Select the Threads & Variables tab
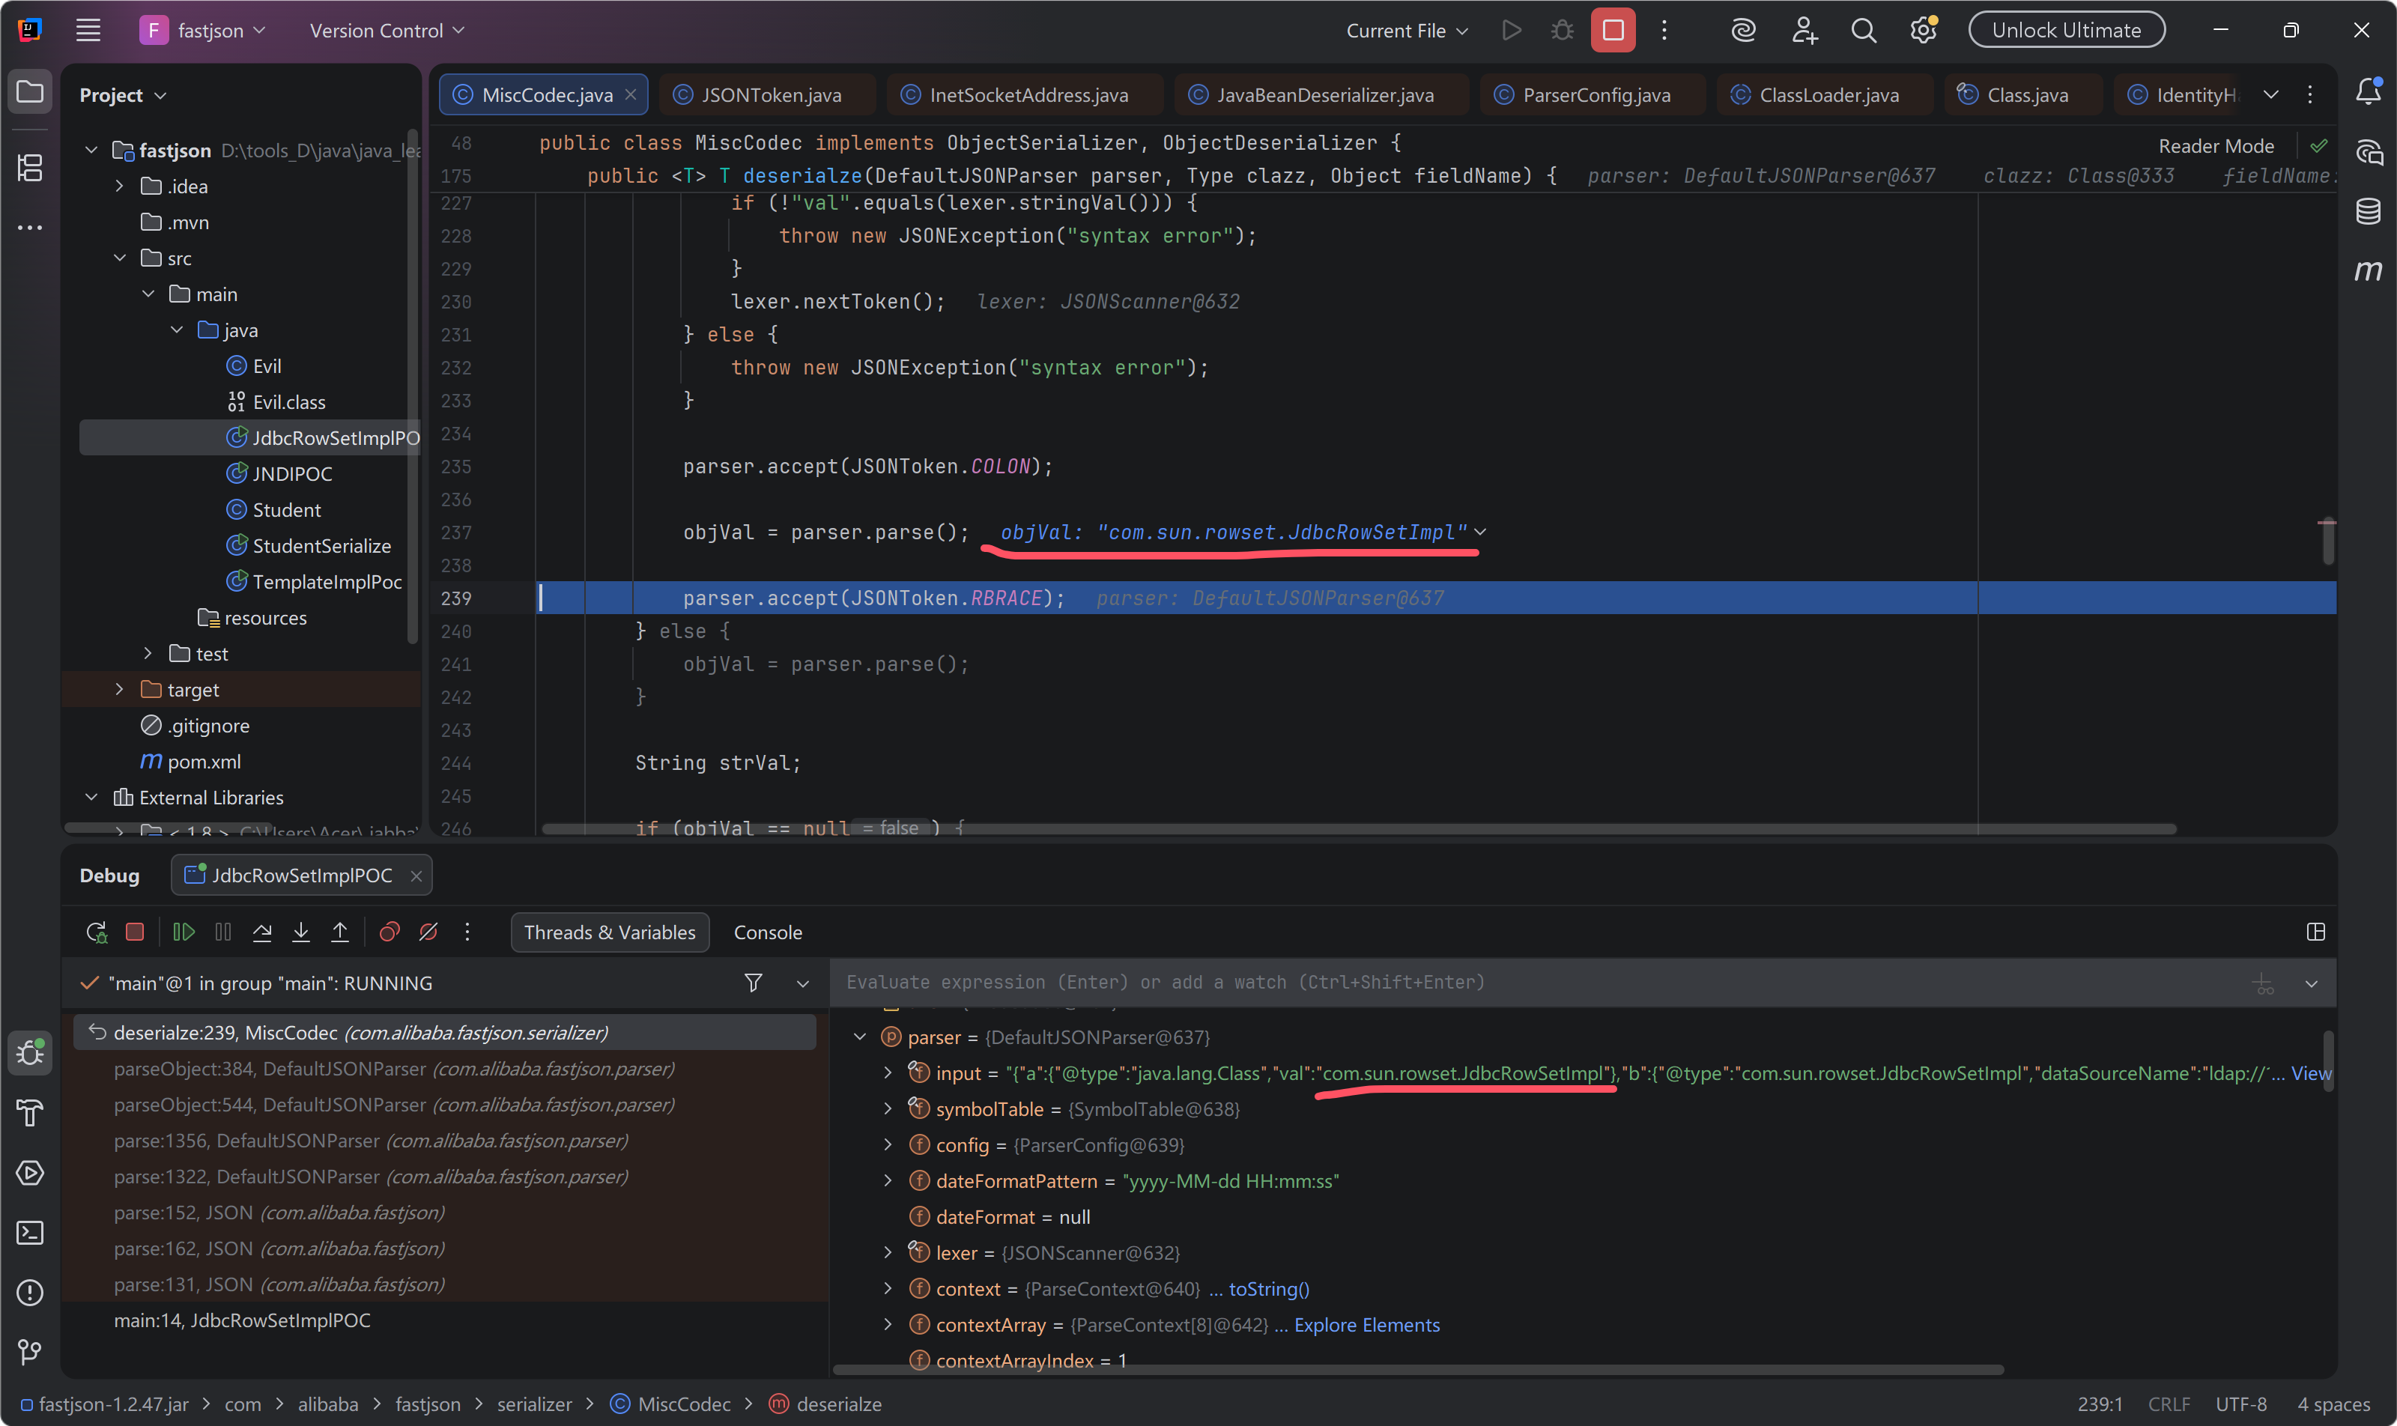This screenshot has width=2397, height=1426. [x=609, y=932]
